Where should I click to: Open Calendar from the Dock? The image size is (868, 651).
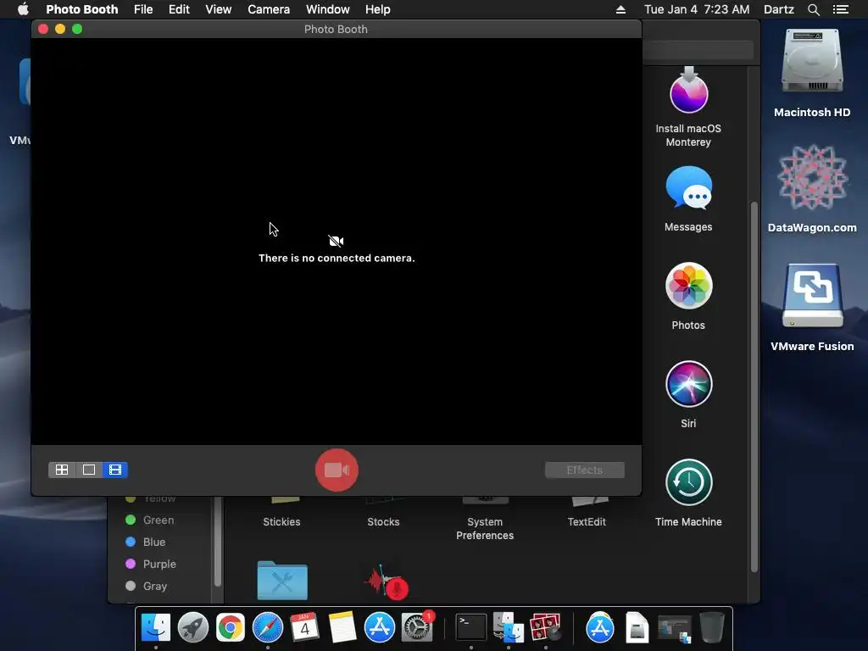point(304,628)
